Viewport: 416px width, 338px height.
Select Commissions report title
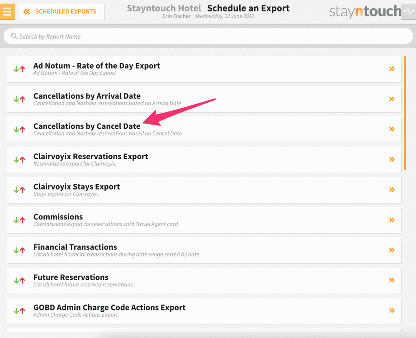click(x=58, y=217)
